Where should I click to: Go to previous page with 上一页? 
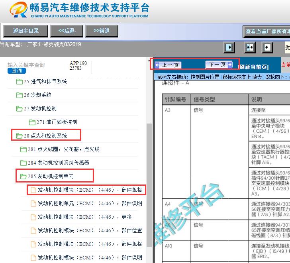[168, 65]
